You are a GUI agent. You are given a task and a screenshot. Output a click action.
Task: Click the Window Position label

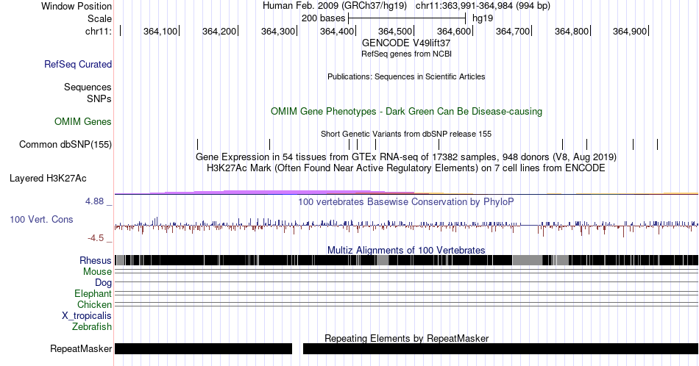(77, 6)
